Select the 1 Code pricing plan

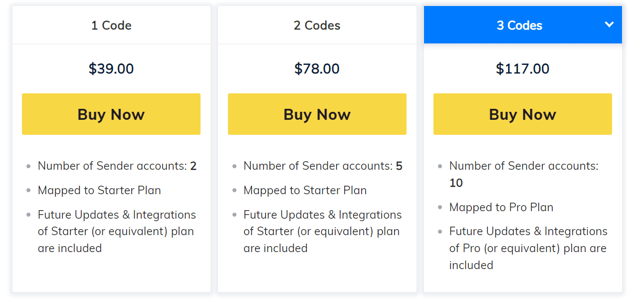[111, 24]
